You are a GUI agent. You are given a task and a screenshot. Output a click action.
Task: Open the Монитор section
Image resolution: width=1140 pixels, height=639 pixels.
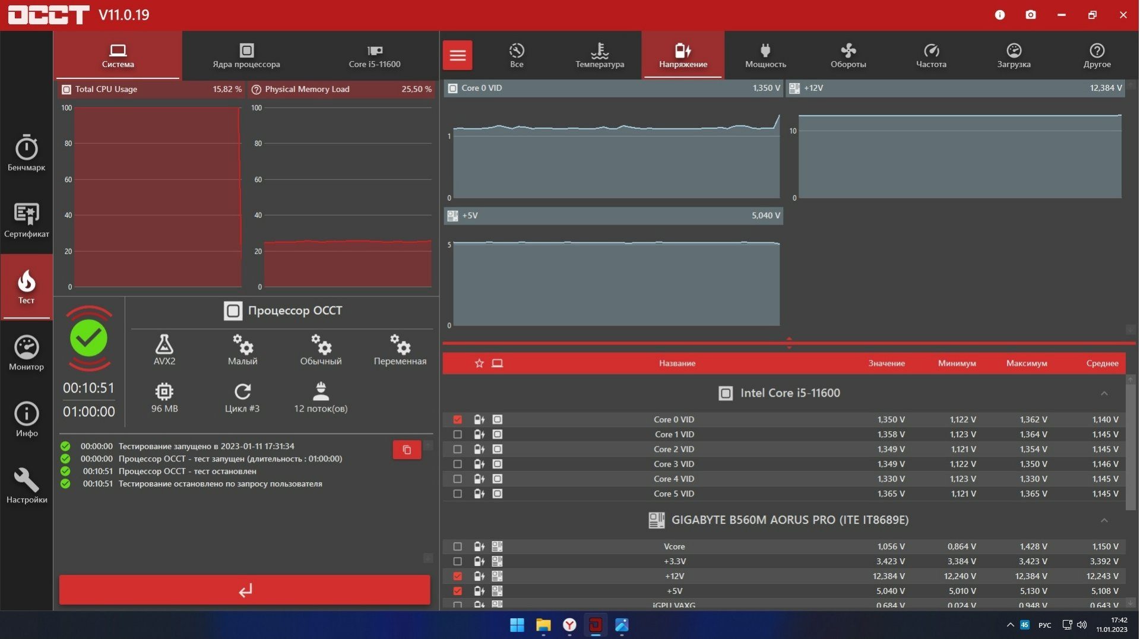coord(26,353)
